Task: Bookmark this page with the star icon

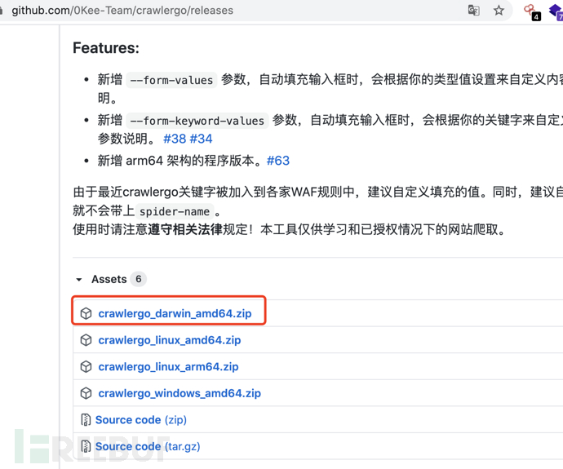Action: pyautogui.click(x=499, y=11)
